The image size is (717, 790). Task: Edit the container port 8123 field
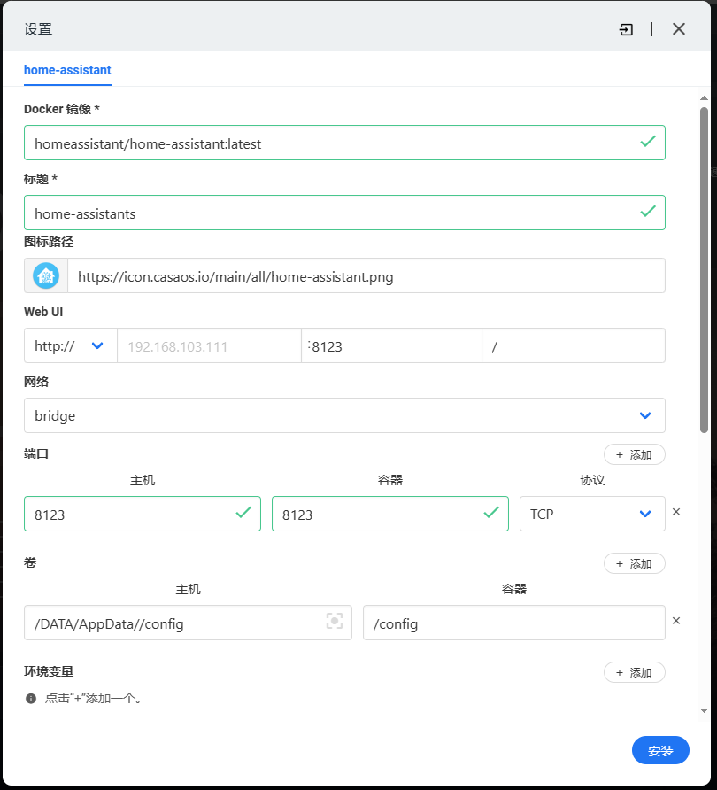(x=390, y=514)
